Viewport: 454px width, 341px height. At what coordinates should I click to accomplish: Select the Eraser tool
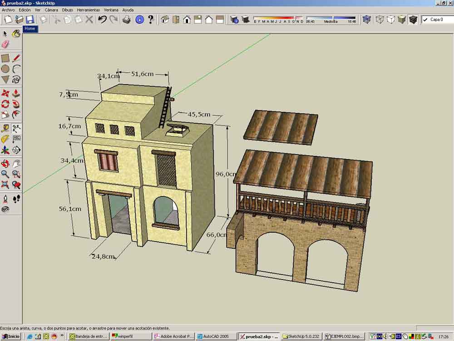pos(5,44)
